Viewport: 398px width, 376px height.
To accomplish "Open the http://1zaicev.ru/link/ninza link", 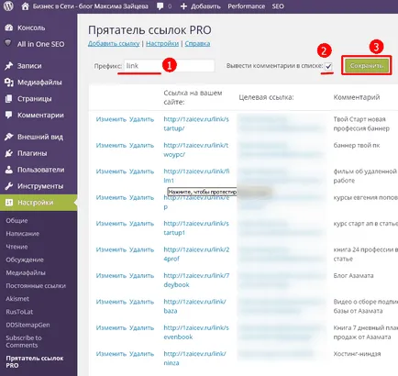I will tap(195, 359).
